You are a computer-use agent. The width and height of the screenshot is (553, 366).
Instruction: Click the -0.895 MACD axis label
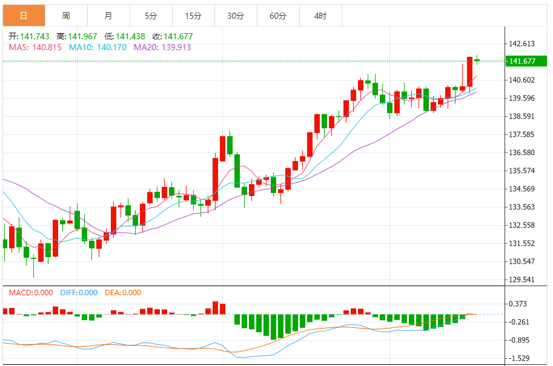point(518,340)
